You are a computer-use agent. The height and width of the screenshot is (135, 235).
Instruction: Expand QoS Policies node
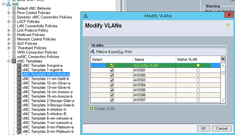[x=9, y=43]
